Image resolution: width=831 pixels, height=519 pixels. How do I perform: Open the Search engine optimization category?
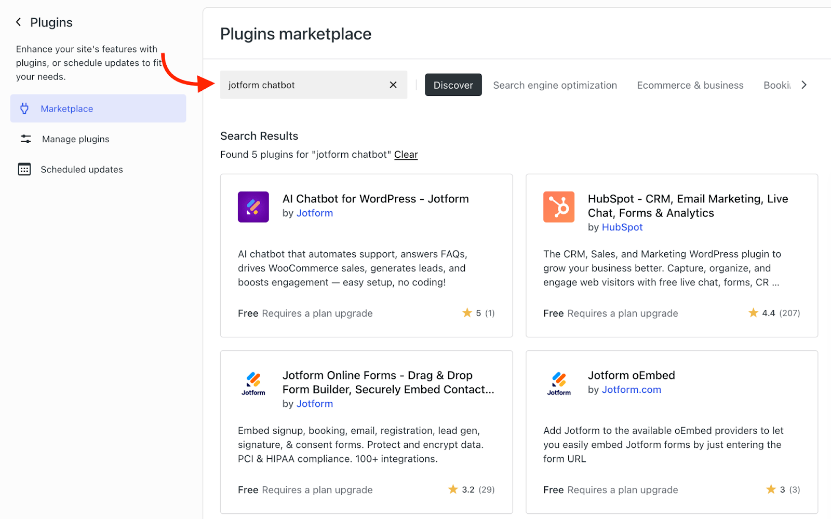(x=555, y=85)
